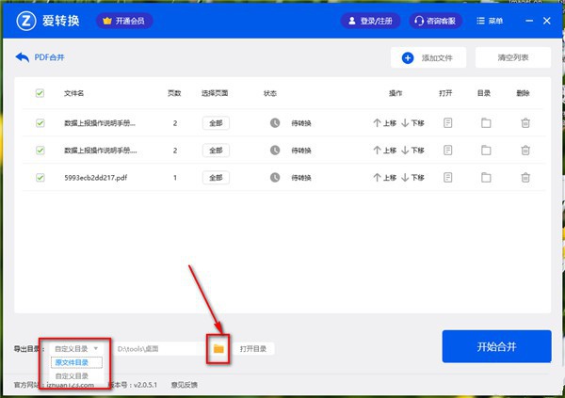565x398 pixels.
Task: Click the 添加文件 button
Action: click(x=428, y=57)
